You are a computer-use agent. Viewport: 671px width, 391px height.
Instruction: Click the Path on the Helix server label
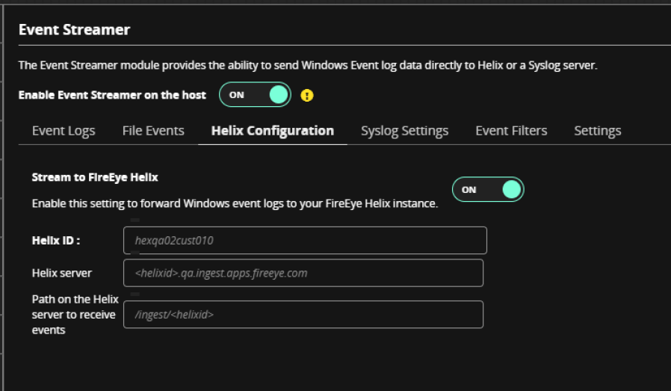[x=75, y=314]
